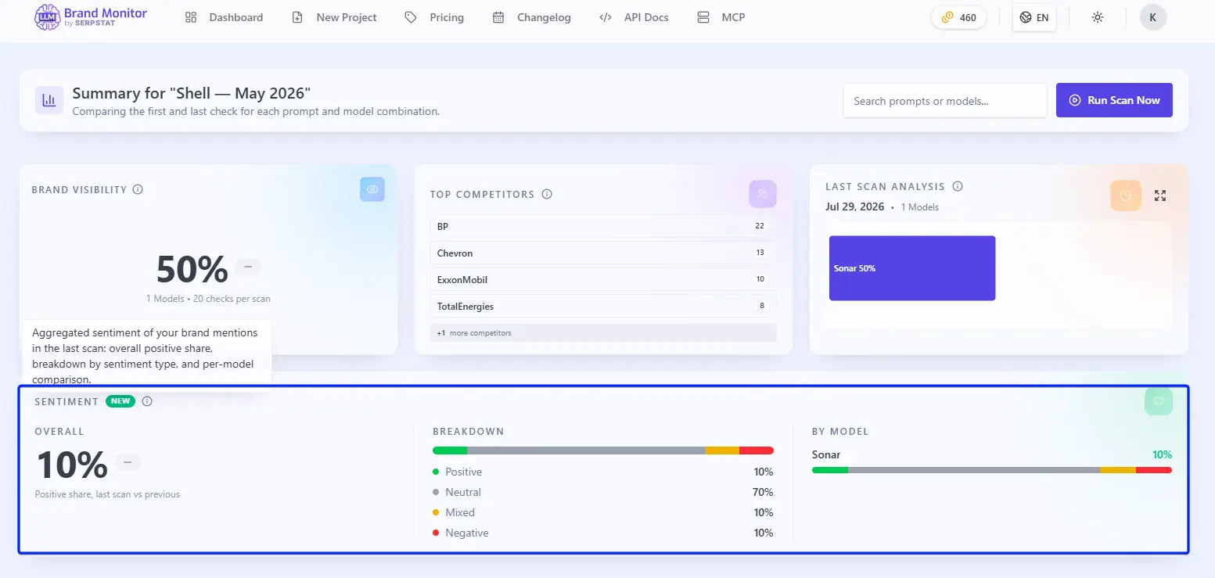
Task: Select the TotalEnergies competitor row
Action: [x=603, y=306]
